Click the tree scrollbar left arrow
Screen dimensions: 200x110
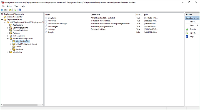coord(2,105)
